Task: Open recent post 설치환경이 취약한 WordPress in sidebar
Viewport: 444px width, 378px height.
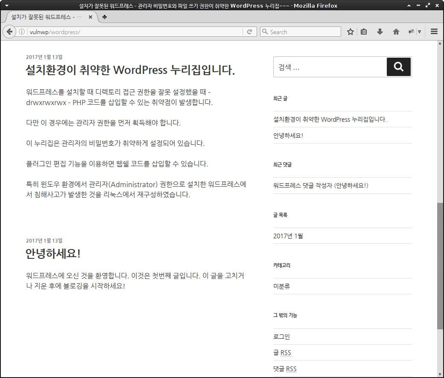Action: 330,119
